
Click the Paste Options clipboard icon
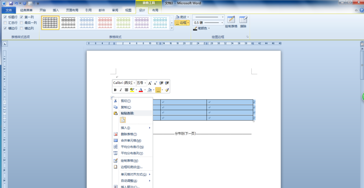123,119
